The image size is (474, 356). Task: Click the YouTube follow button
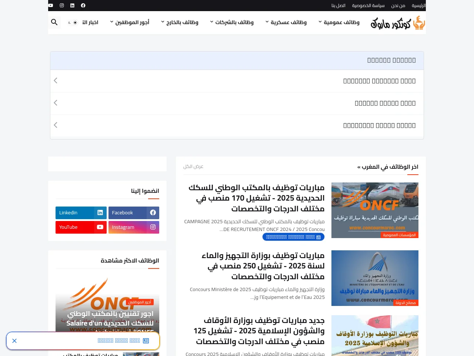coord(81,227)
